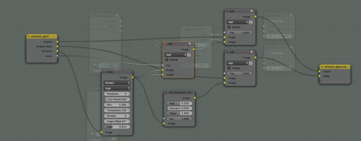Image resolution: width=361 pixels, height=141 pixels.
Task: Click Hue Saturation Value Image output socket
Action: click(195, 98)
